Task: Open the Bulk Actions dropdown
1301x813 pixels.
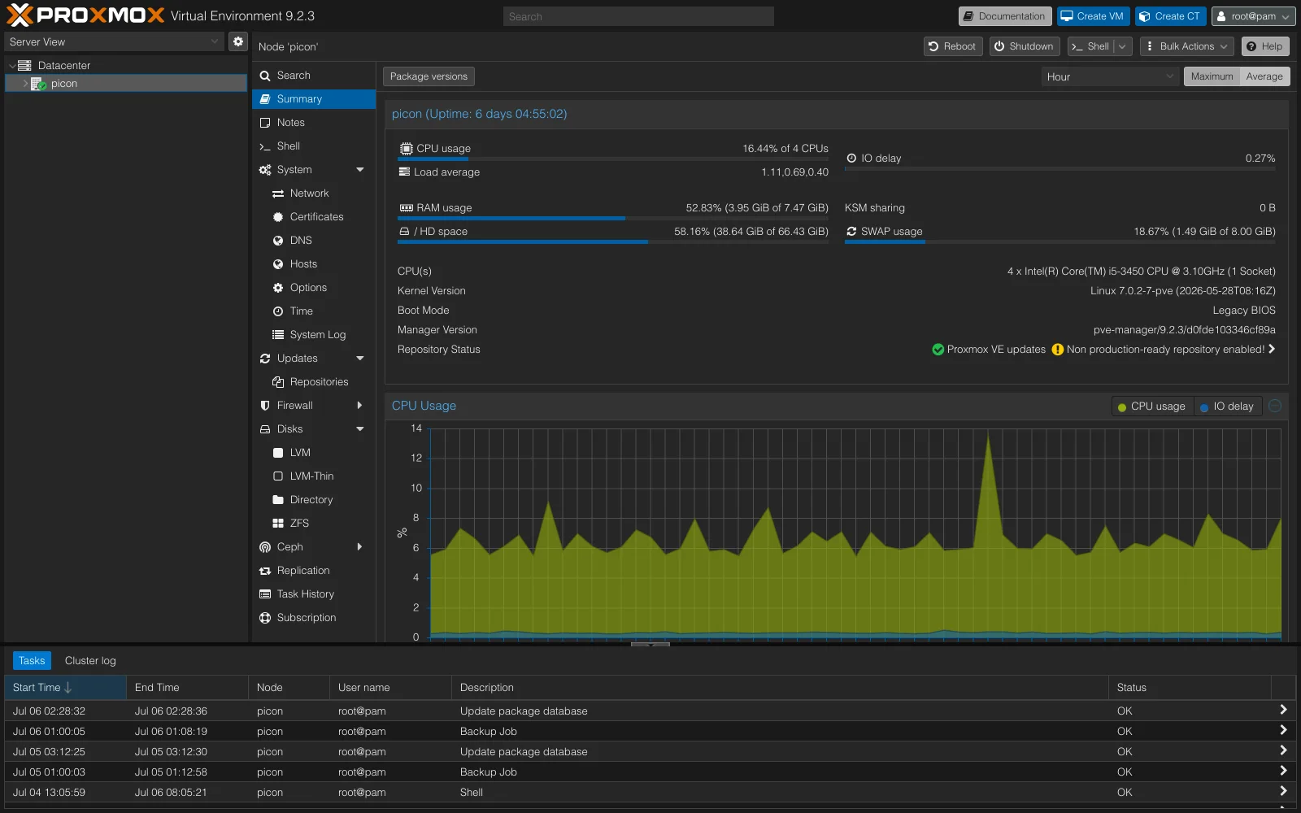Action: click(x=1186, y=46)
